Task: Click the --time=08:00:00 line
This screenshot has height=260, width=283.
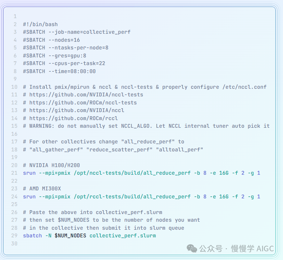Action: click(x=59, y=71)
